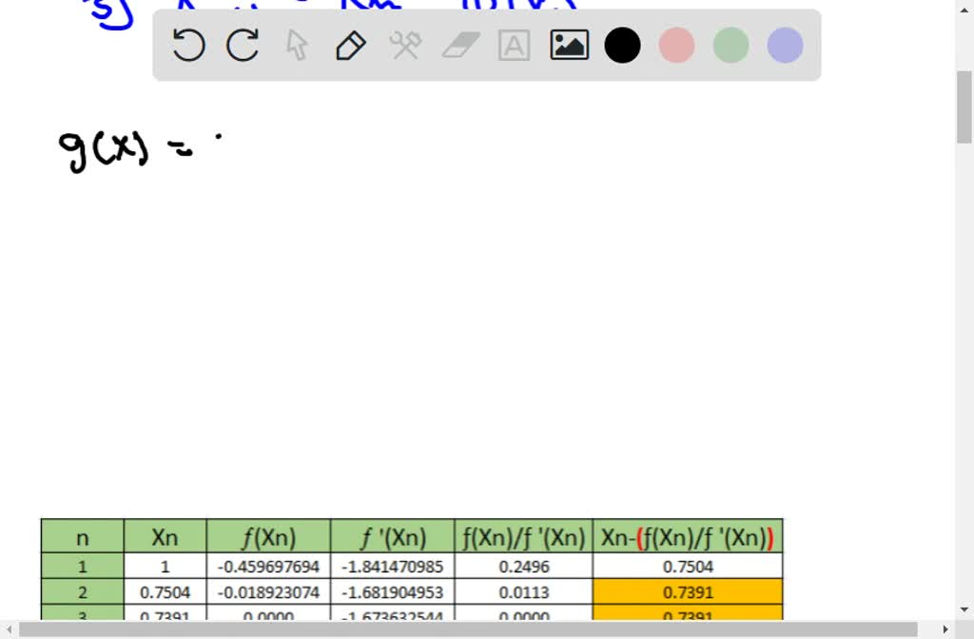
Task: Click the scroll left arrow
Action: click(9, 629)
